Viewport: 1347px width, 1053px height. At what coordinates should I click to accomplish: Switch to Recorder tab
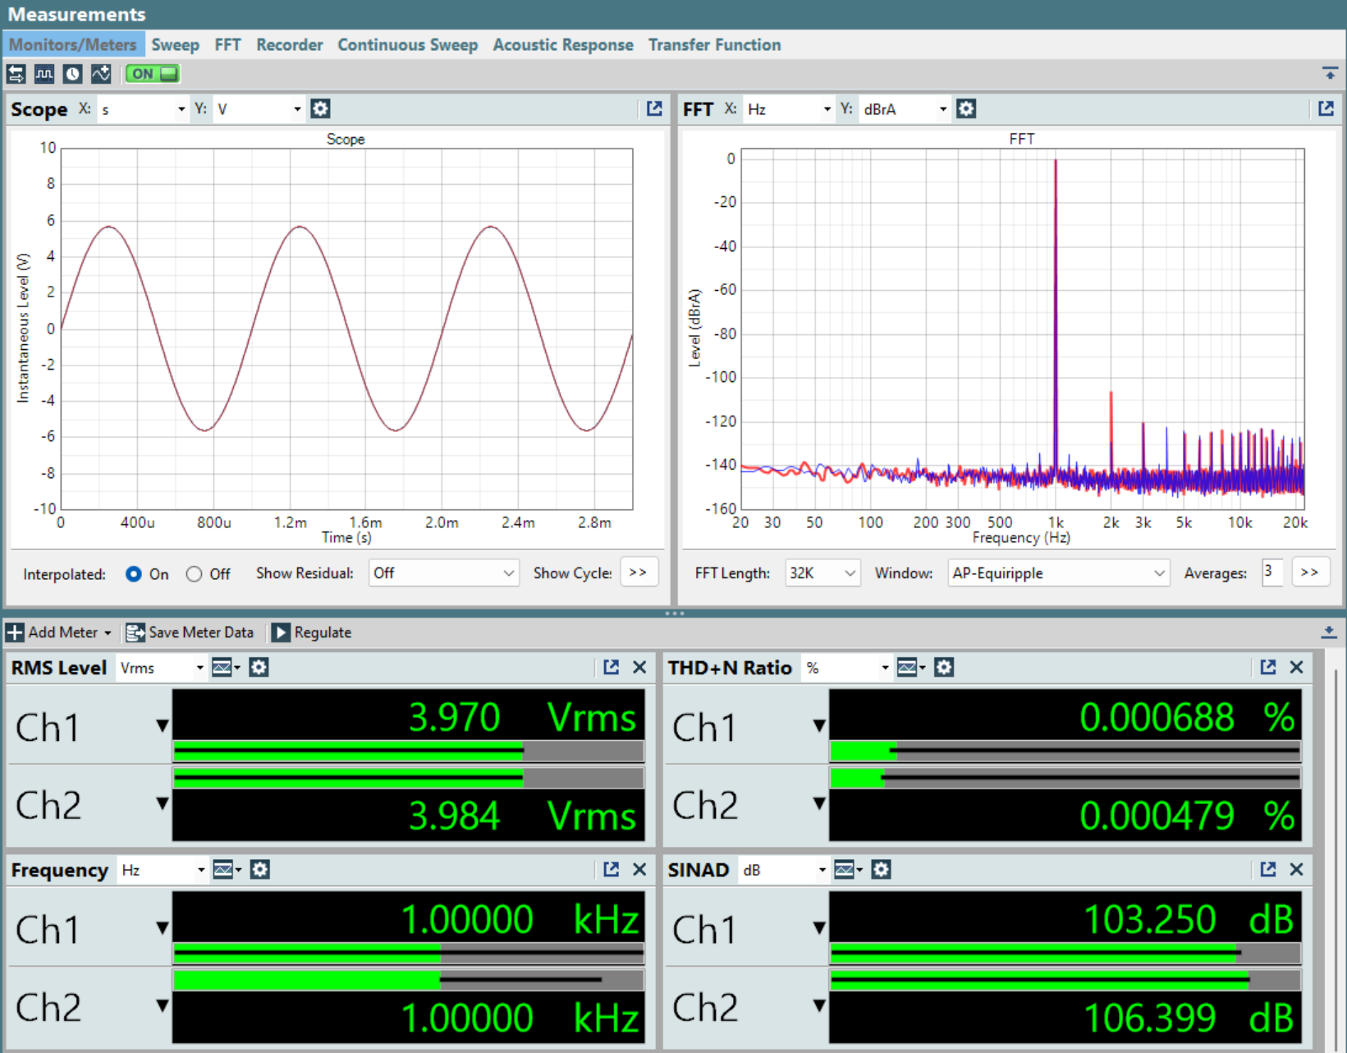290,44
